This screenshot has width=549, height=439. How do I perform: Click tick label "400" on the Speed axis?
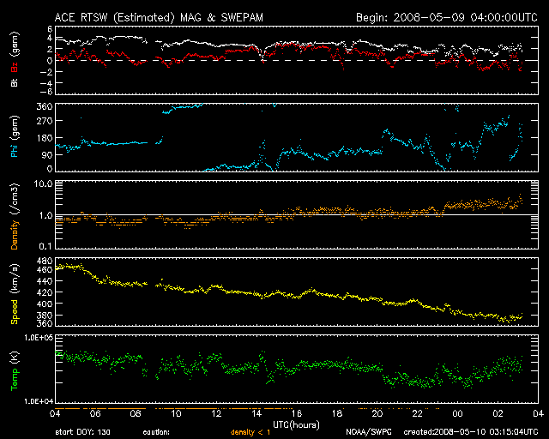pyautogui.click(x=45, y=304)
